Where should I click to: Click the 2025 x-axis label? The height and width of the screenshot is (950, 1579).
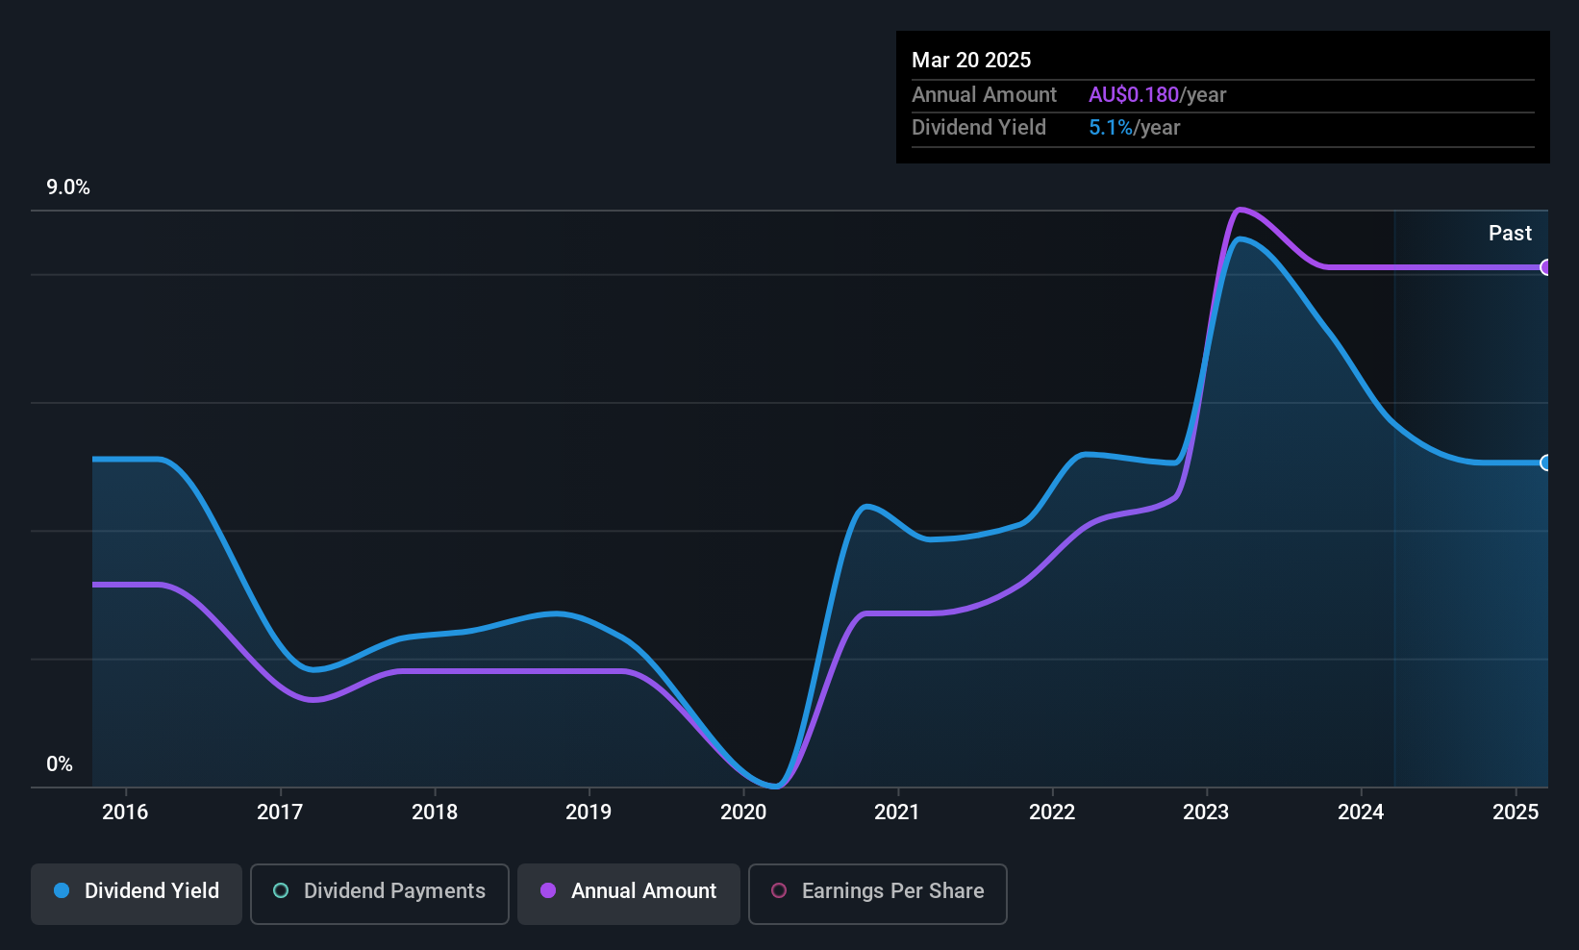pos(1515,812)
